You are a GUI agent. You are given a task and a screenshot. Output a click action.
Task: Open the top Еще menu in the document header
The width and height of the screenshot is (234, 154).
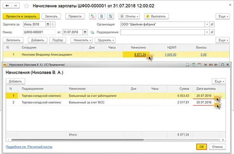click(x=223, y=16)
